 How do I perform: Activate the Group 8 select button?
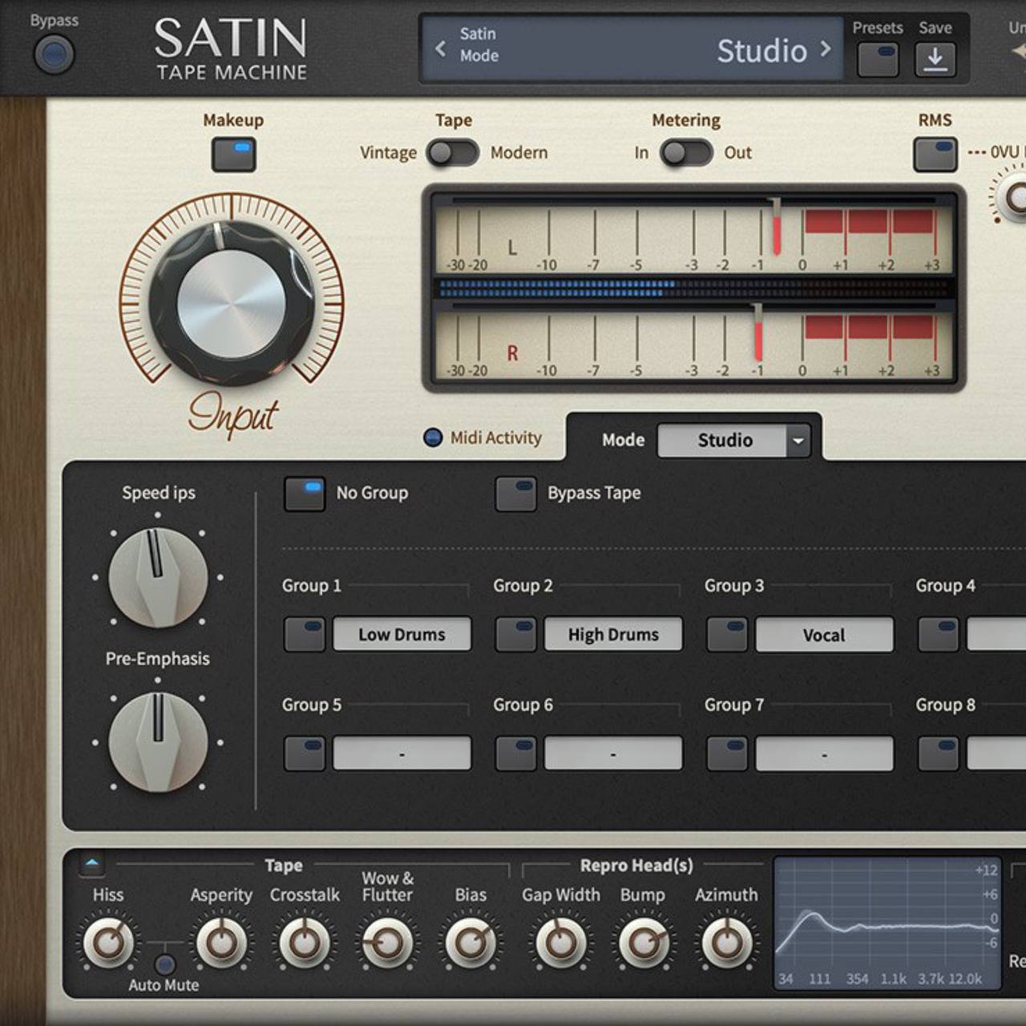(x=938, y=753)
